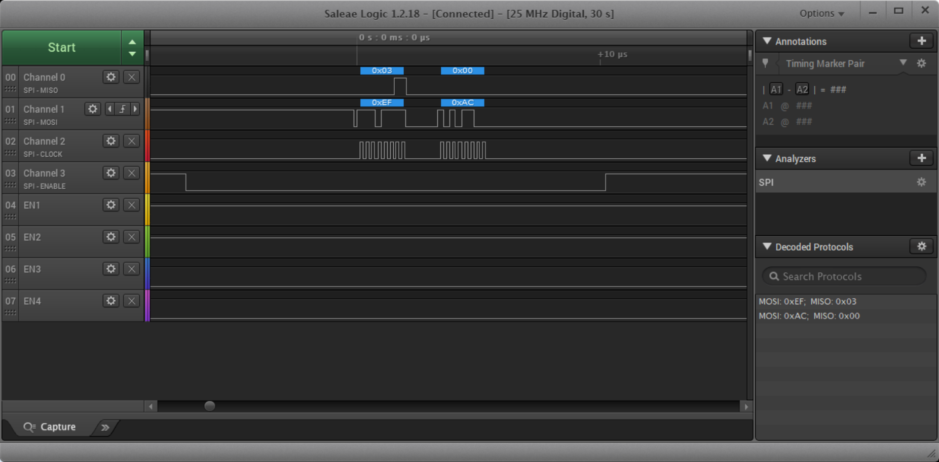The height and width of the screenshot is (462, 939).
Task: Open Timing Marker Pair dropdown arrow
Action: [x=903, y=63]
